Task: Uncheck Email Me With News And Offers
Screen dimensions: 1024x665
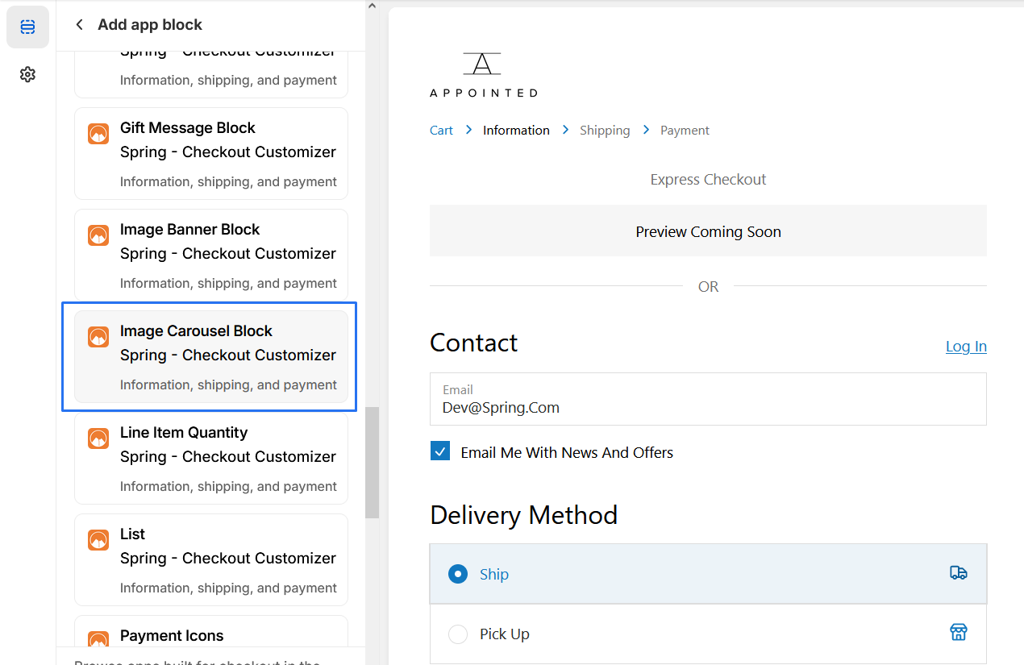Action: coord(440,451)
